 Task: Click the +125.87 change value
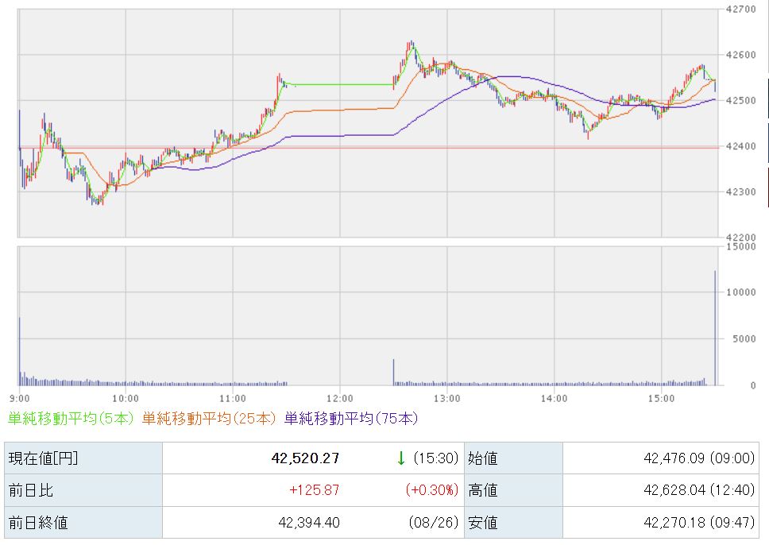click(314, 490)
